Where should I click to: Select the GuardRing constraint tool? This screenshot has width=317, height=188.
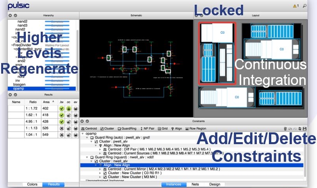tap(126, 128)
